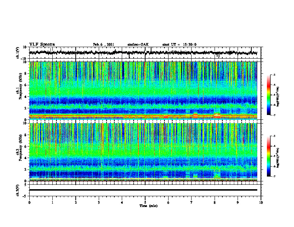Screen dimensions: 294x227
Task: Click time axis tick label "9"
Action: pos(238,203)
